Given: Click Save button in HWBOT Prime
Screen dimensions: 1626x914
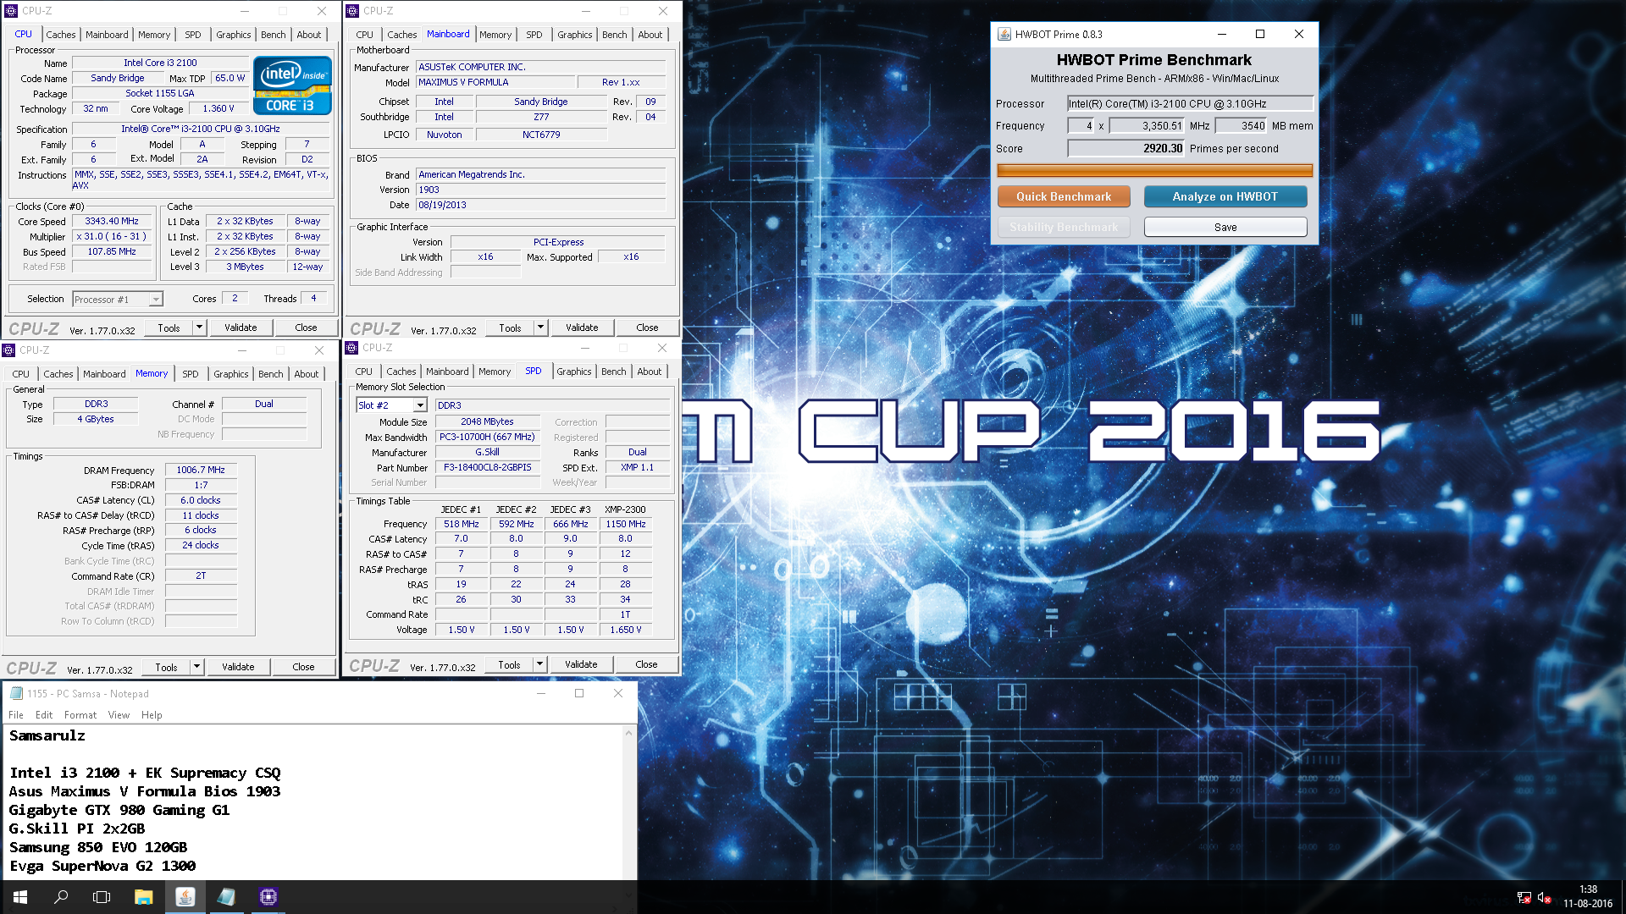Looking at the screenshot, I should (x=1225, y=228).
